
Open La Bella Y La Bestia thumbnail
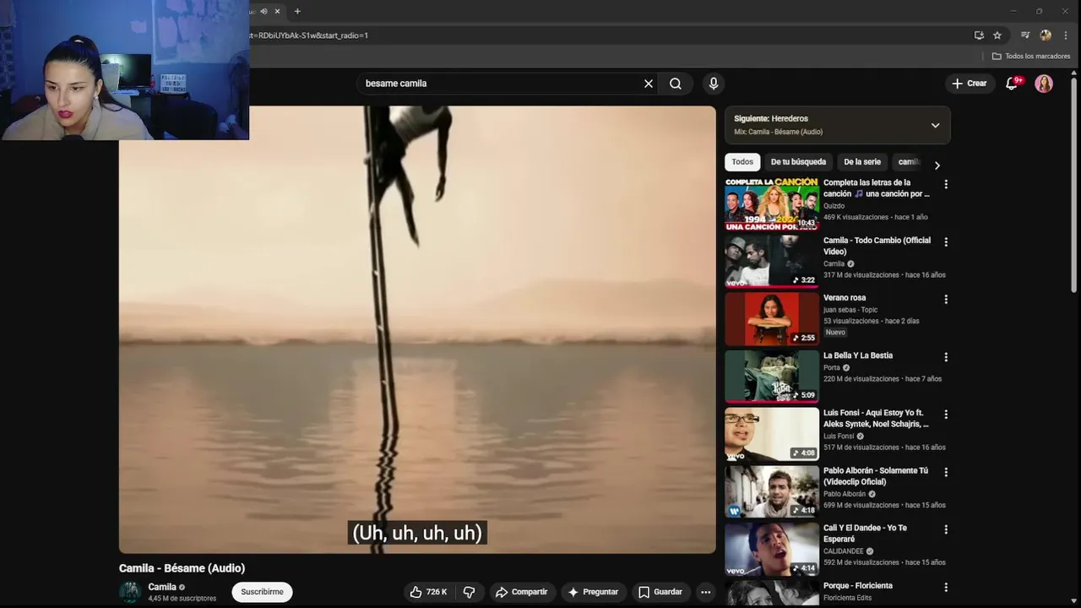tap(772, 377)
